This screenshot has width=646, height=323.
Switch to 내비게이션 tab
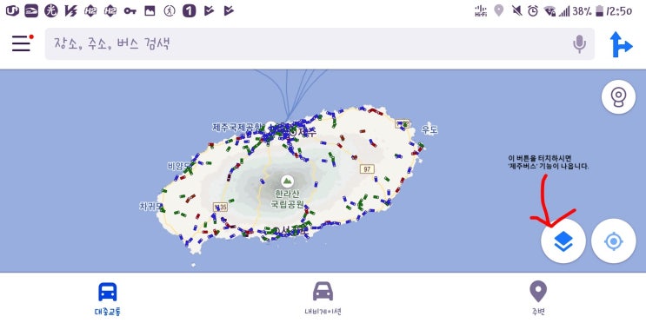323,299
